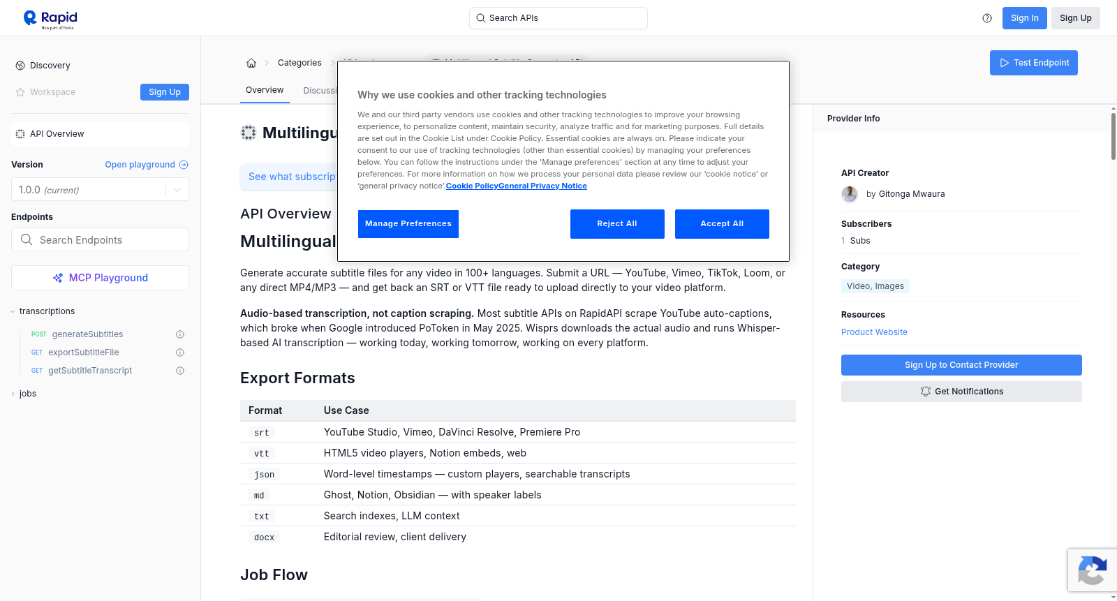Click the '1 Subs' subscriber count
The height and width of the screenshot is (601, 1117).
click(856, 241)
